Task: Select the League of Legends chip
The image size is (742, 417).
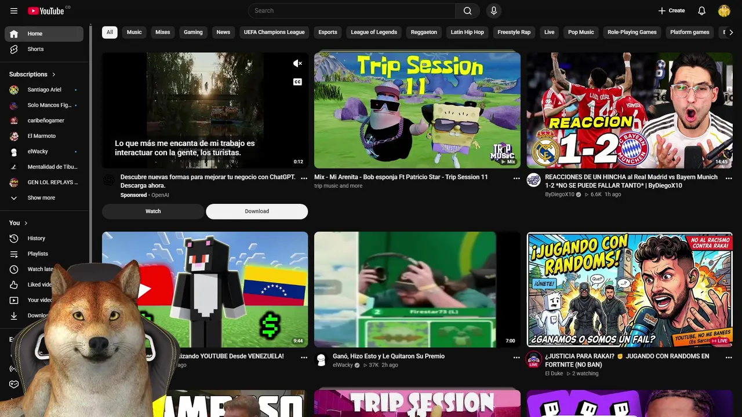Action: [374, 32]
